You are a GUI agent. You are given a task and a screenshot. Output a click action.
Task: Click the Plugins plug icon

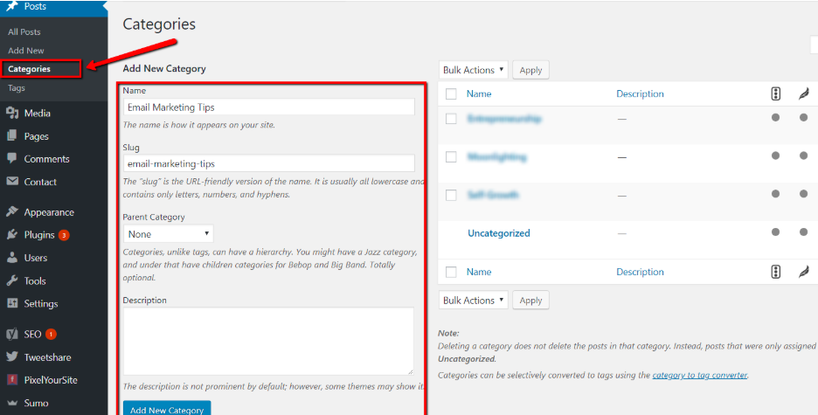(x=12, y=235)
